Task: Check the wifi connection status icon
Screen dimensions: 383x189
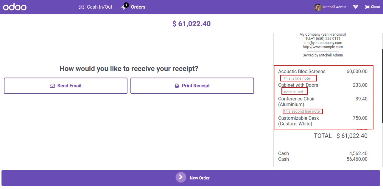Action: 356,7
